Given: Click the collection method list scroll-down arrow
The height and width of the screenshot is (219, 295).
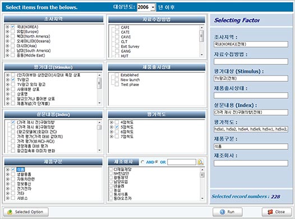Looking at the screenshot, I should [x=202, y=55].
